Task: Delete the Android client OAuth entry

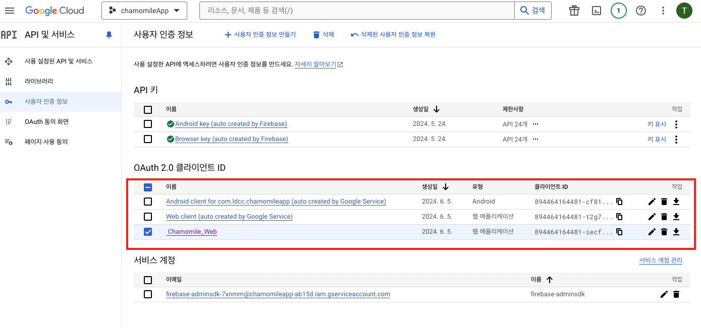Action: [x=664, y=202]
